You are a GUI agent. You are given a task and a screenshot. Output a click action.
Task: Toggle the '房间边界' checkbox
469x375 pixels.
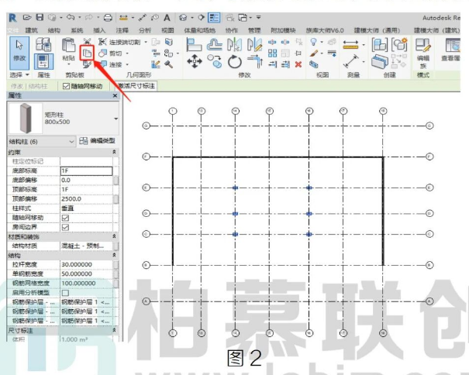65,227
